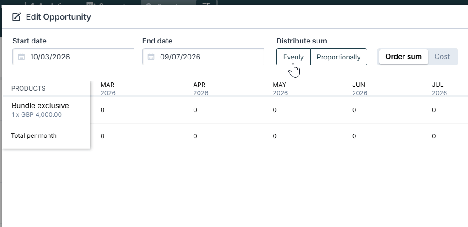Click '1 x GBP 4,000.00' text
Screen dimensions: 468x227
click(x=37, y=115)
